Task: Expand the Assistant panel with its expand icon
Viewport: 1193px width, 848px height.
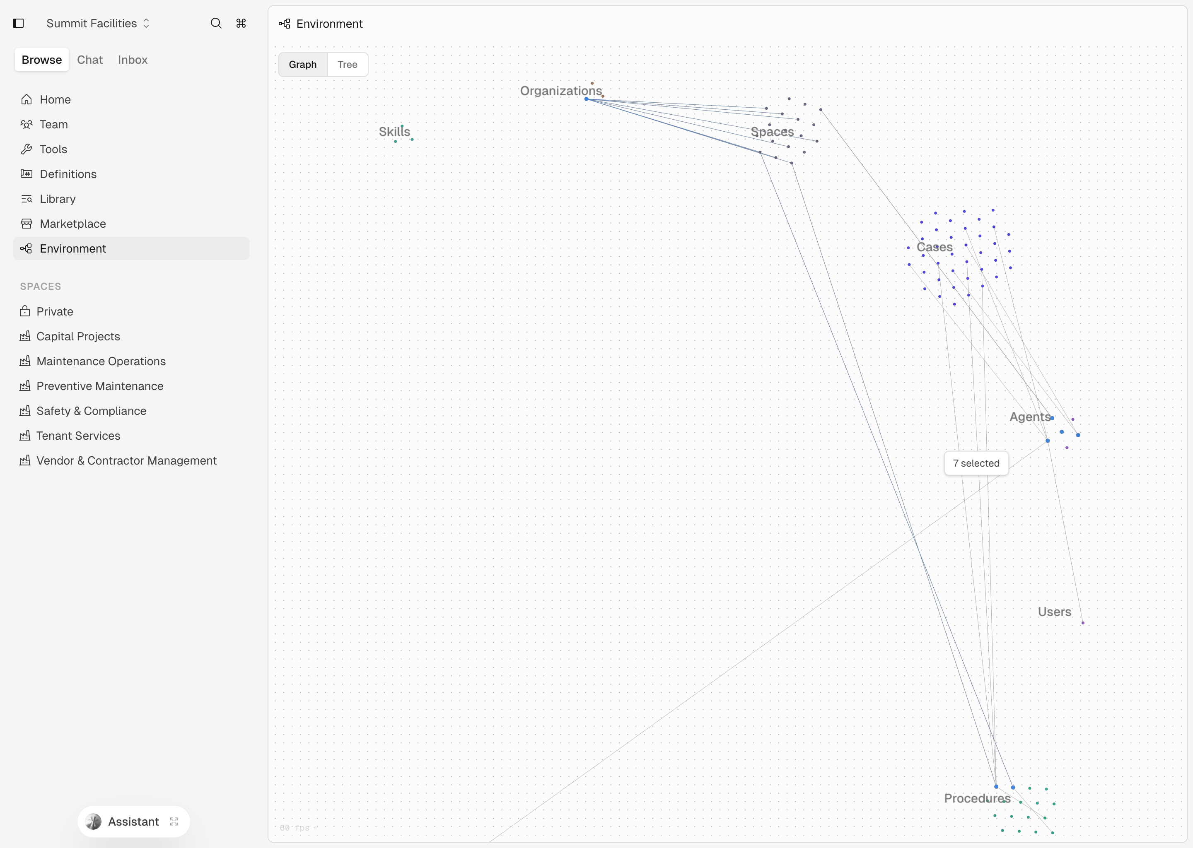Action: (x=174, y=821)
